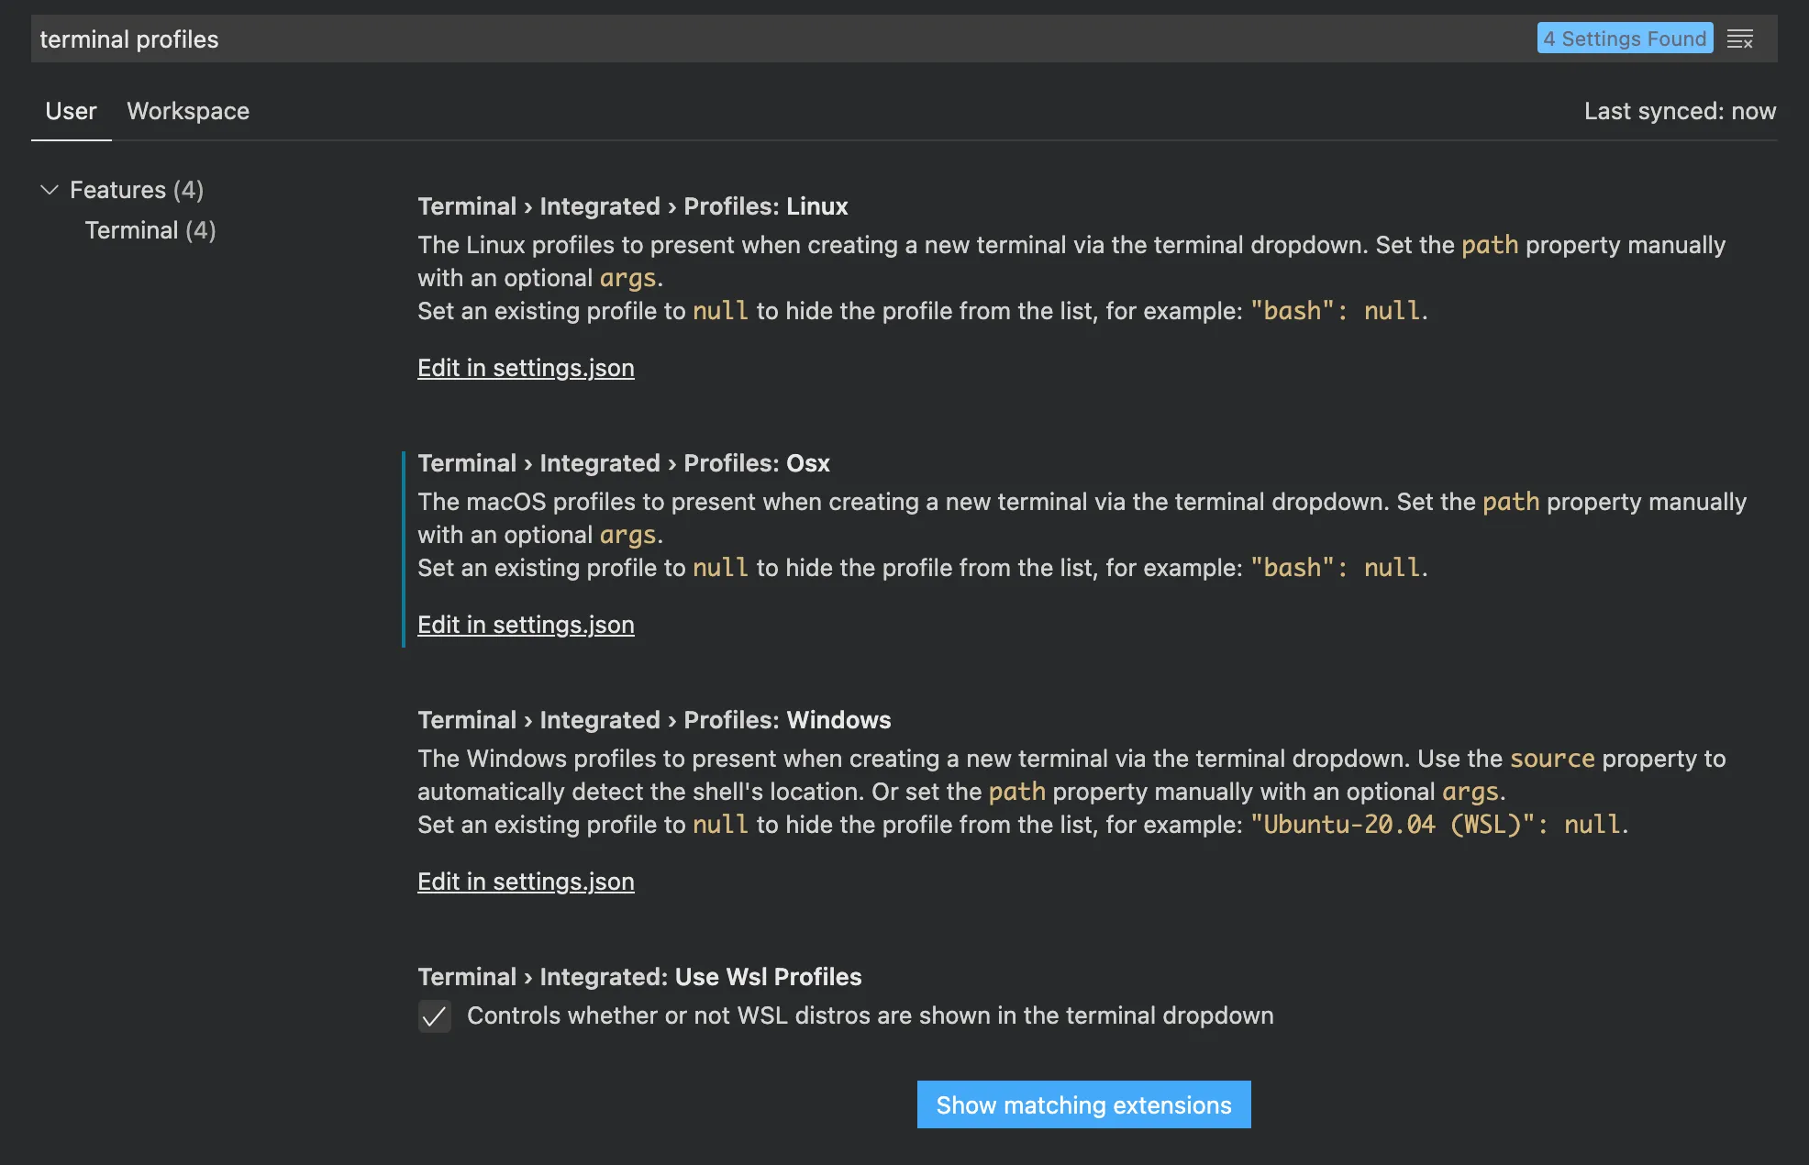
Task: Uncheck the Use Wsl Profiles checkbox
Action: click(434, 1016)
